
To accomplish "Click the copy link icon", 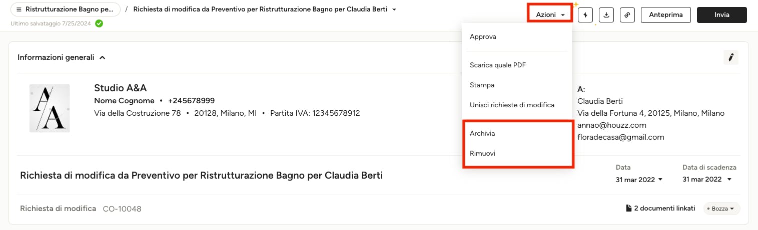I will tap(627, 15).
